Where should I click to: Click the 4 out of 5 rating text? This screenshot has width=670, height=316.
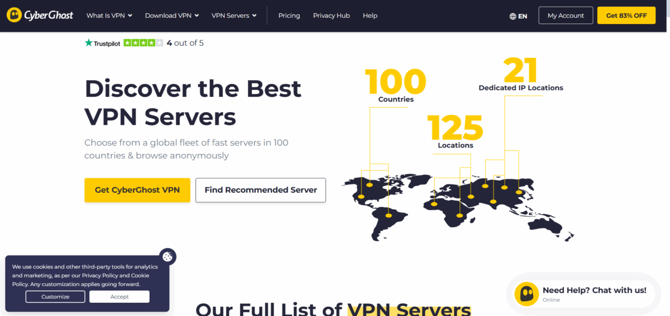[x=185, y=43]
